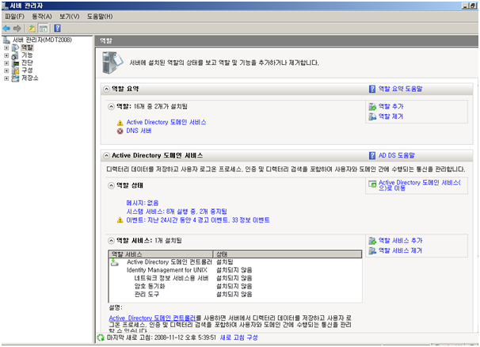This screenshot has width=480, height=347.
Task: Click the server roles header image
Action: tap(112, 63)
